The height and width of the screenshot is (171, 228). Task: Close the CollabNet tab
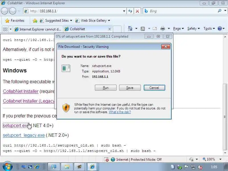pos(109,29)
